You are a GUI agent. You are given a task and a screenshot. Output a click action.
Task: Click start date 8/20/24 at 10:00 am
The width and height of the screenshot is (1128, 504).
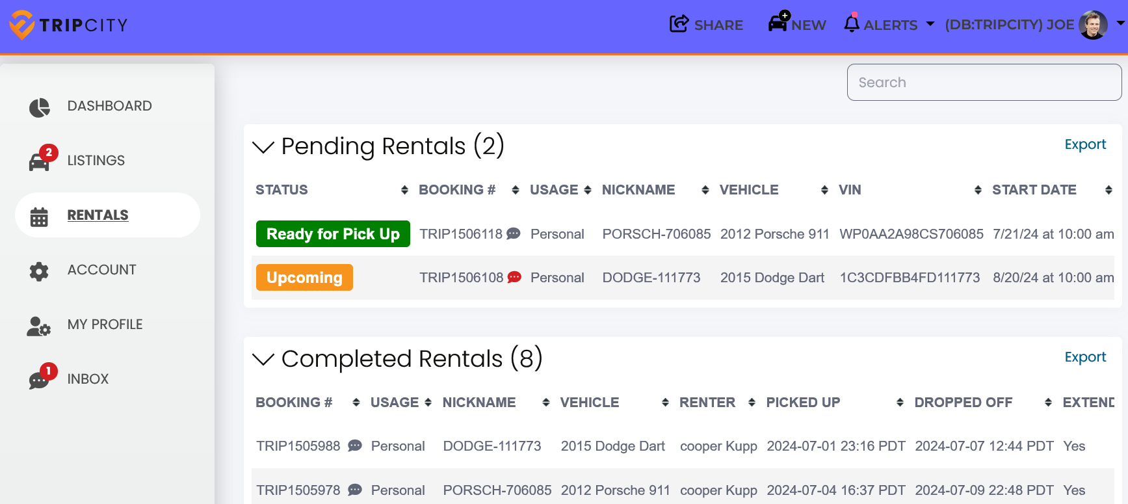point(1053,278)
